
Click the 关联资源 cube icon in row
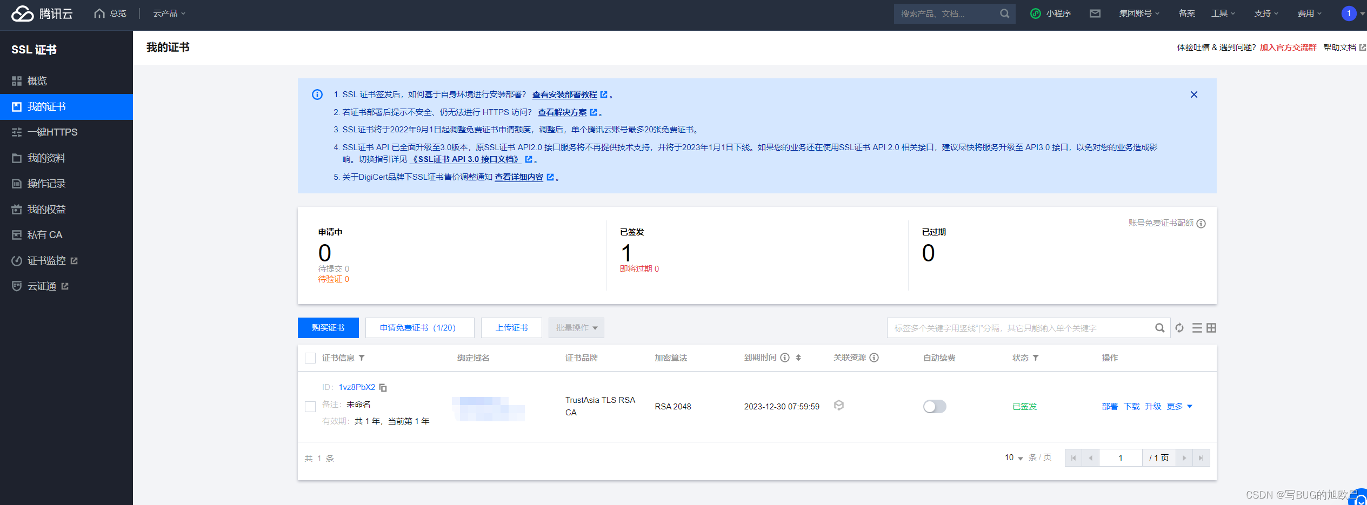[x=839, y=405]
